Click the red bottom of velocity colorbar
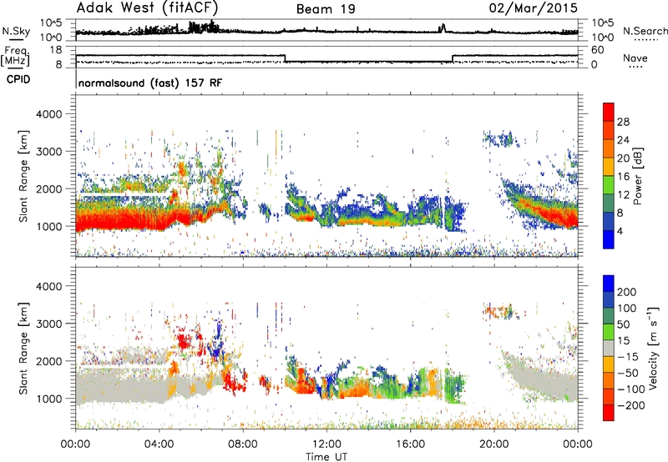This screenshot has height=462, width=668. [609, 413]
